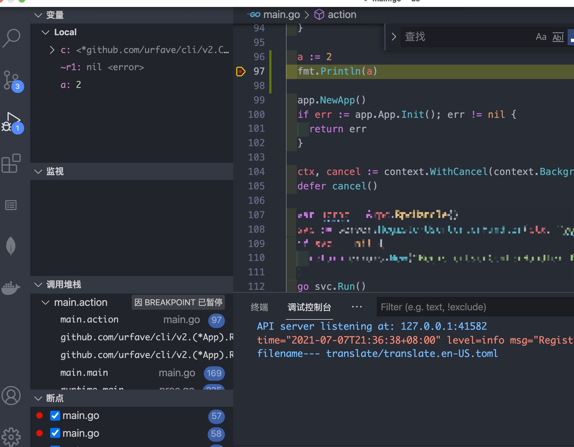Click the 'go svc.Run()' code on line 112
This screenshot has height=447, width=574.
coord(331,287)
